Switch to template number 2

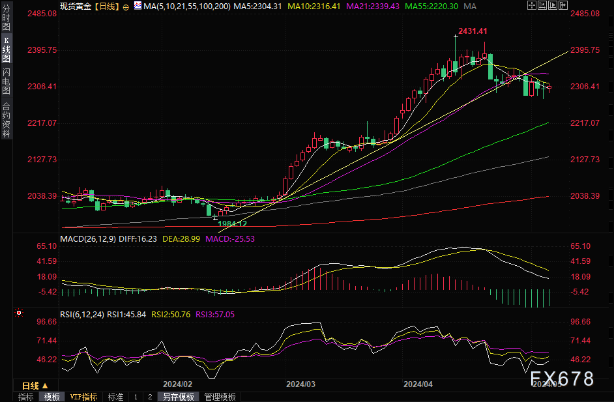pos(150,397)
